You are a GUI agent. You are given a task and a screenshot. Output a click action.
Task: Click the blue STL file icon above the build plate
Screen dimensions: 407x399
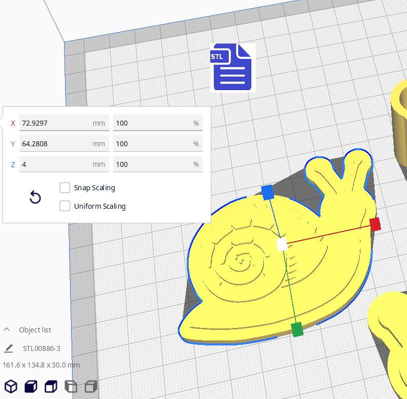(232, 67)
